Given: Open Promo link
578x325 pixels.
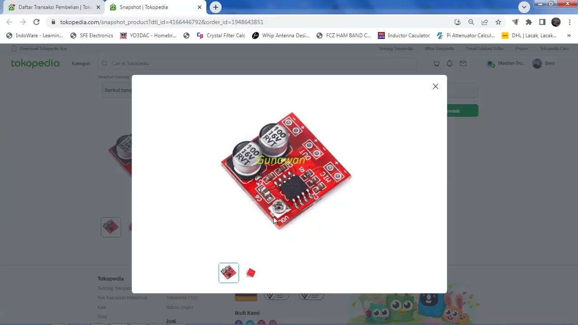Looking at the screenshot, I should click(x=522, y=49).
